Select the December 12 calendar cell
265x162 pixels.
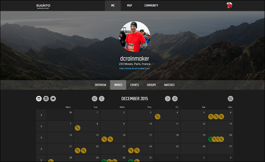[x=194, y=126]
